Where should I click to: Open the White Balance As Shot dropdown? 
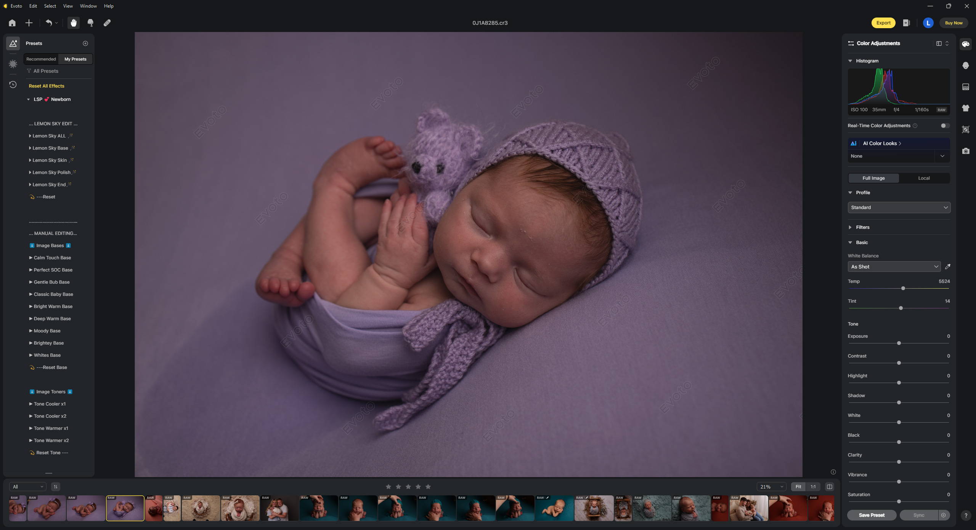point(894,267)
